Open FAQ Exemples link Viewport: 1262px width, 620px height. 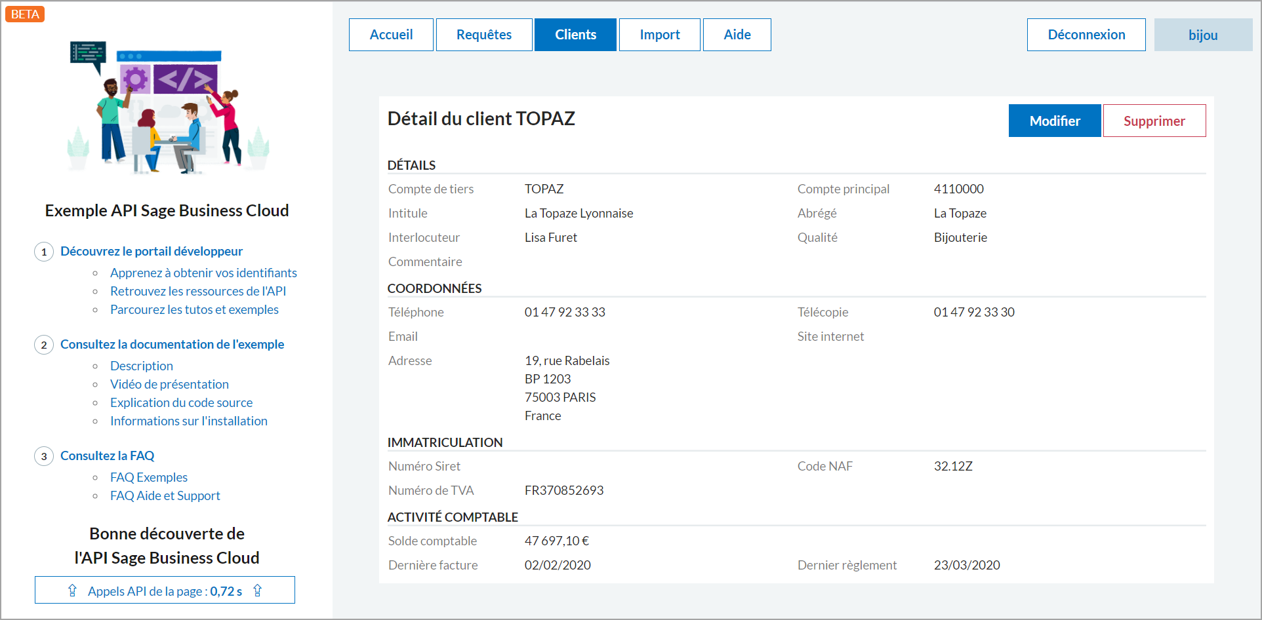(149, 477)
